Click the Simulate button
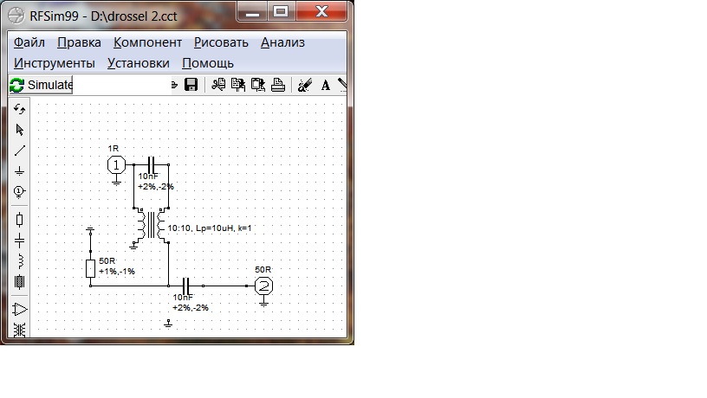 [x=41, y=85]
